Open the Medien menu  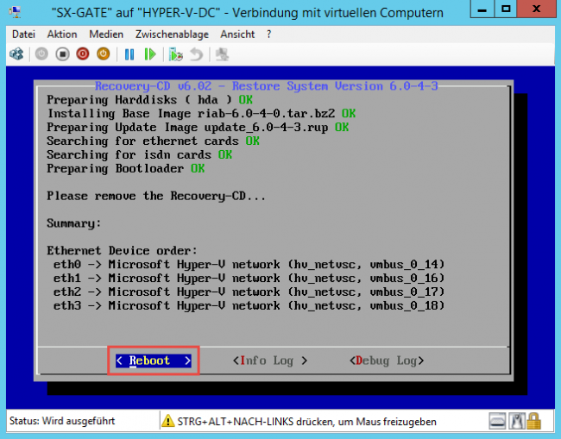click(x=106, y=34)
